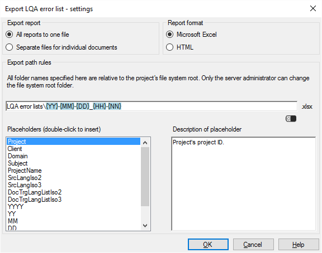Screen dimensions: 322x253
Task: Close the Export LQA settings dialog
Action: (x=312, y=8)
